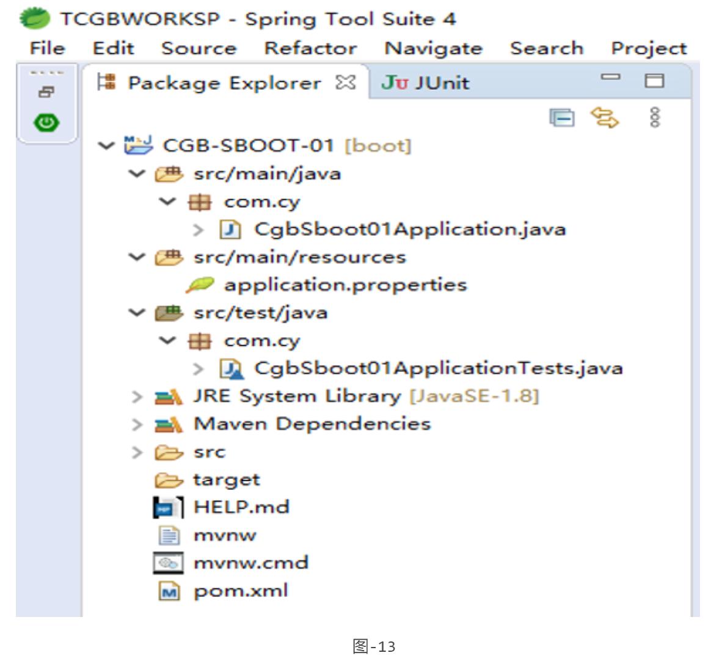
Task: Click the Spring Tool Suite leaf logo
Action: click(x=35, y=18)
